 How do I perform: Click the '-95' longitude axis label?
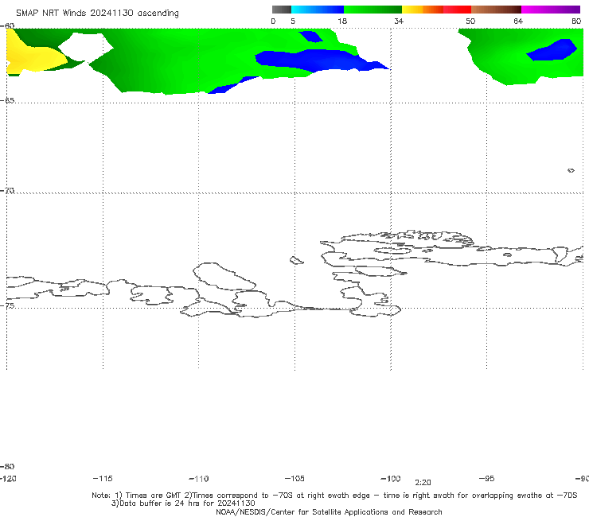(x=487, y=479)
